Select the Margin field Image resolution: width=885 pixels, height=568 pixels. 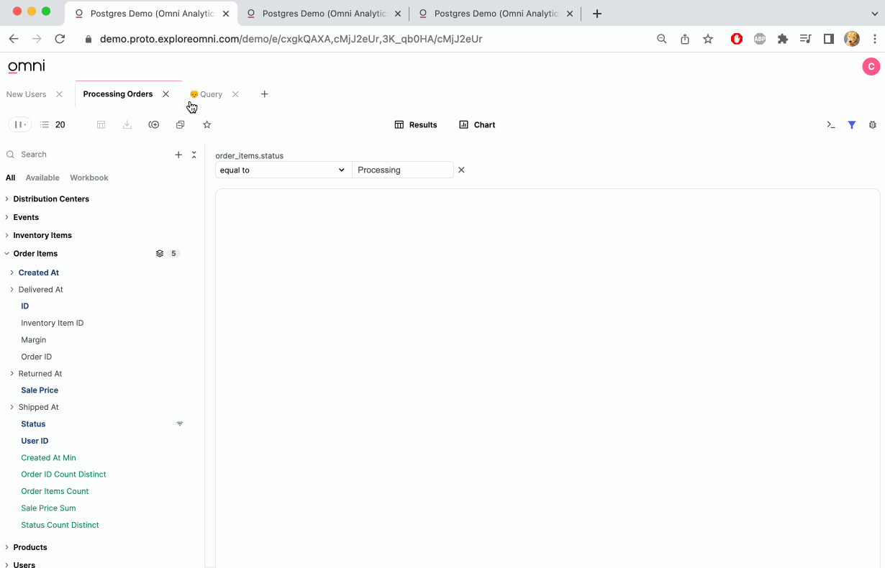pyautogui.click(x=34, y=340)
